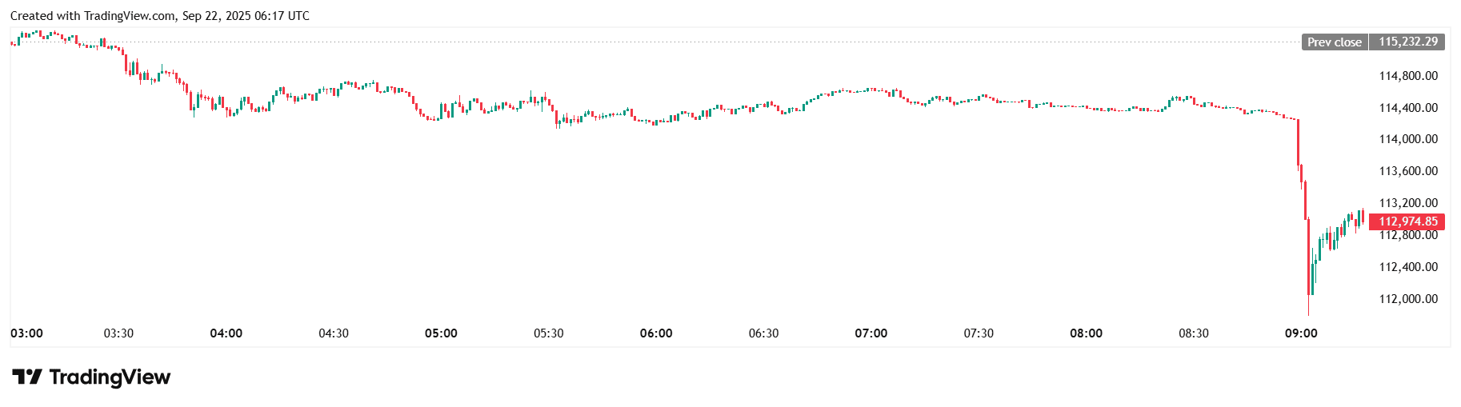The width and height of the screenshot is (1461, 407).
Task: Click the 04:30 time axis label
Action: pos(334,333)
